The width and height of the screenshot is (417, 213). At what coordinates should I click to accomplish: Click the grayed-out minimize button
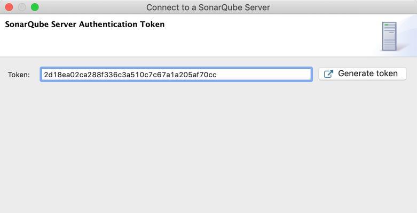[22, 7]
